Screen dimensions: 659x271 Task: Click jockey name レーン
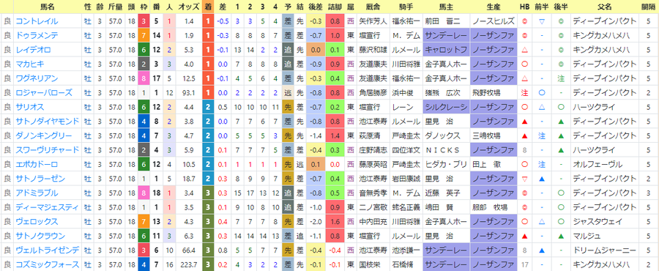coord(403,107)
